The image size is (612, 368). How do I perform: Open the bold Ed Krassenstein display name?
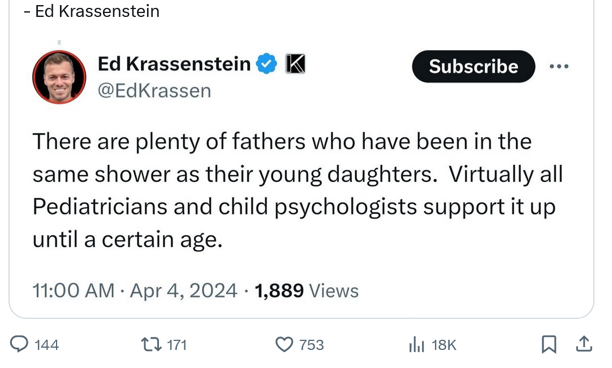coord(174,64)
